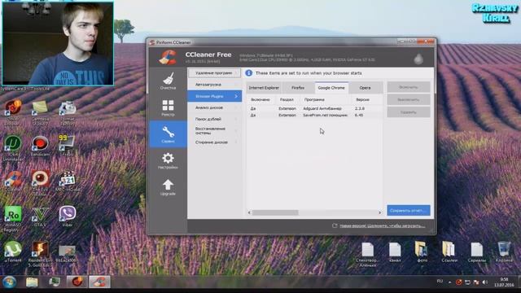Open Стирание дисков drive wiper
The height and width of the screenshot is (293, 521).
214,142
